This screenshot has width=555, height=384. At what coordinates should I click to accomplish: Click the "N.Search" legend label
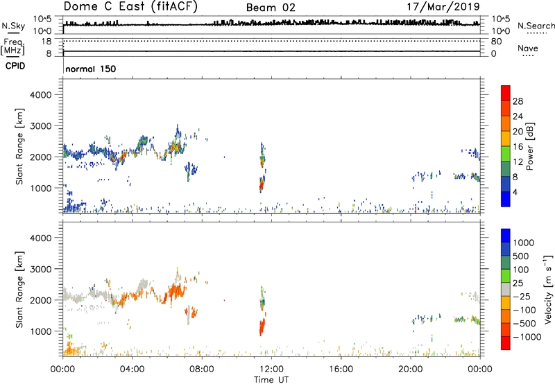click(536, 26)
